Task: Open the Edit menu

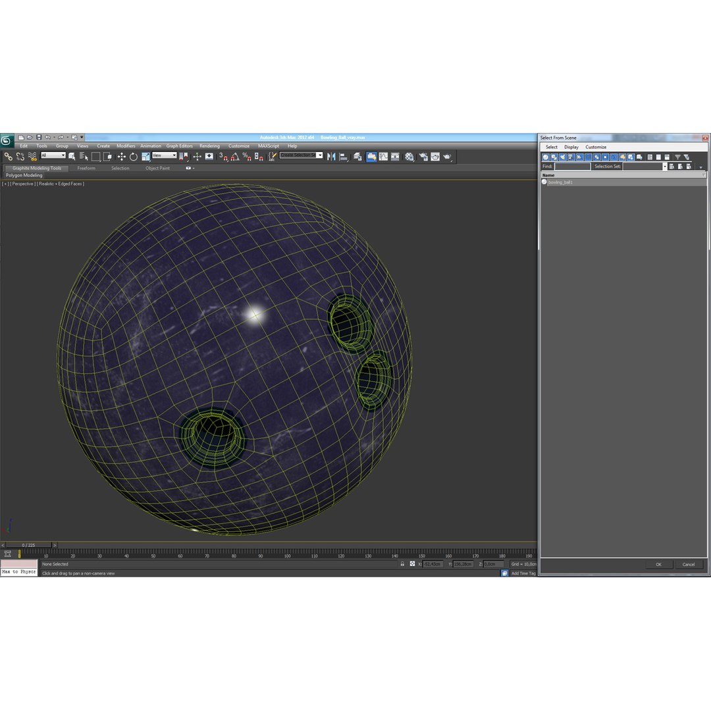Action: tap(24, 146)
